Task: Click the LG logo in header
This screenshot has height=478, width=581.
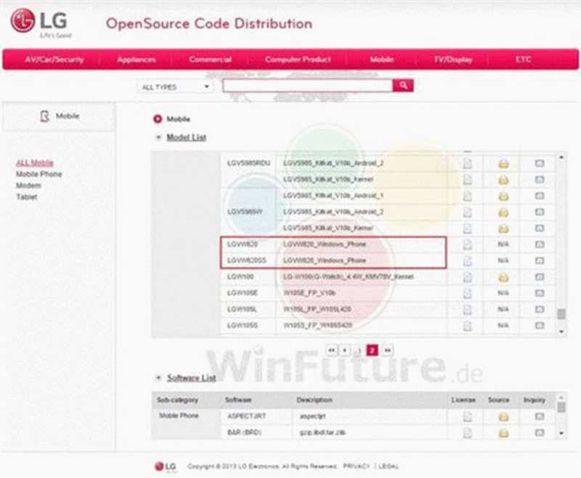Action: [x=40, y=23]
